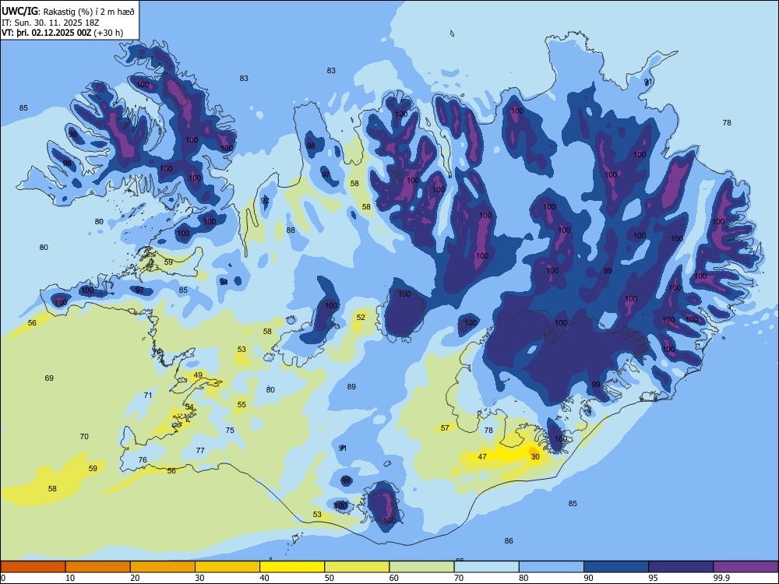Click the map humidity value '89'

[x=352, y=386]
